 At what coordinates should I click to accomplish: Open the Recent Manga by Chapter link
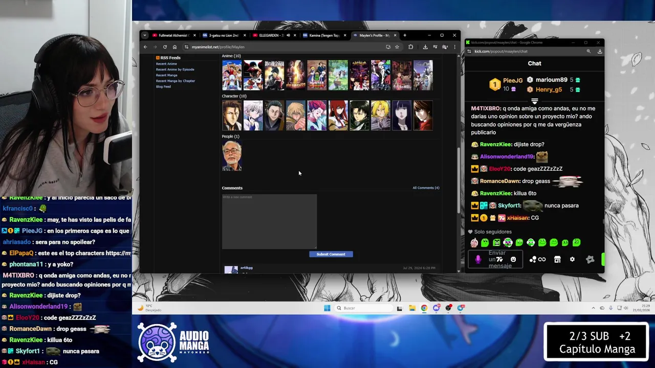click(176, 81)
